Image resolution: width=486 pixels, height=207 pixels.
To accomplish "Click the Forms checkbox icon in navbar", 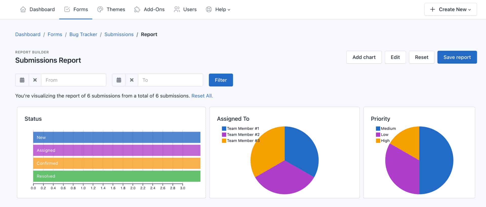I will click(67, 10).
